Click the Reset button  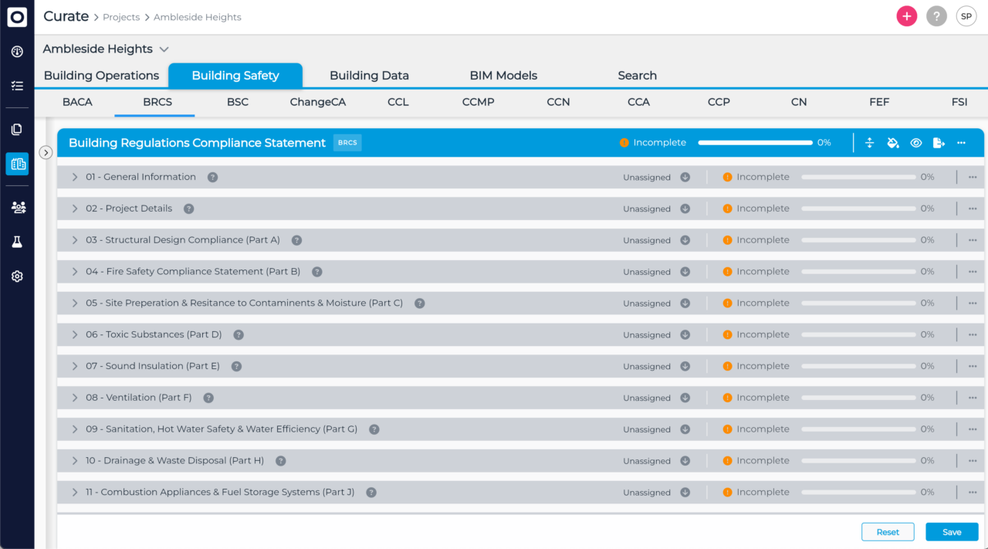pyautogui.click(x=888, y=532)
